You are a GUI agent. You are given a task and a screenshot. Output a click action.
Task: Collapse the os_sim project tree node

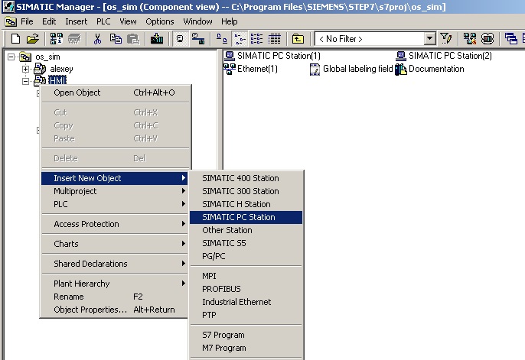pos(11,57)
